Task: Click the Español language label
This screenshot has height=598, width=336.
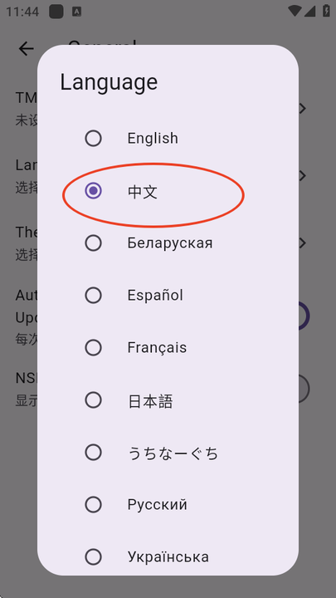Action: pos(155,296)
